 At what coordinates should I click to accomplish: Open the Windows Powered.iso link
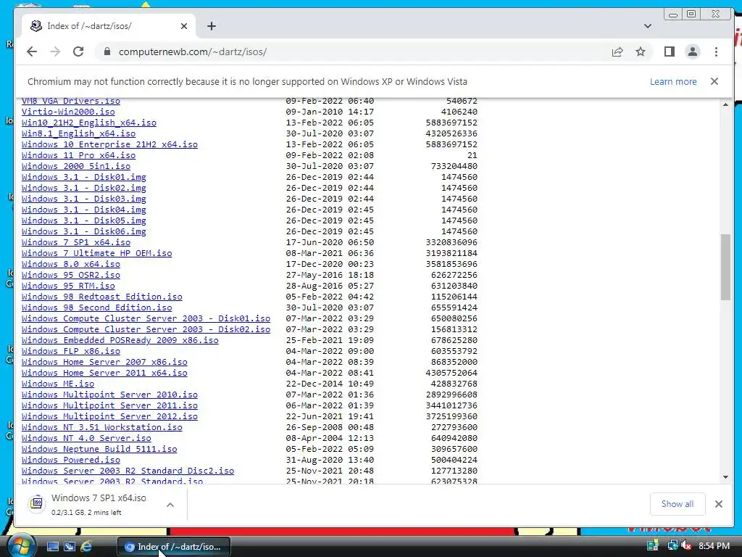click(70, 461)
